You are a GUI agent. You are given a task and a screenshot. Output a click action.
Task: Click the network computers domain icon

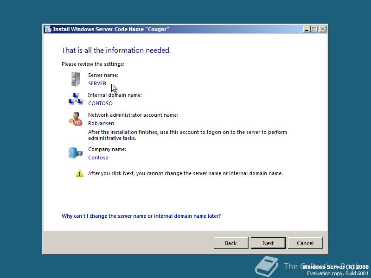tap(76, 99)
